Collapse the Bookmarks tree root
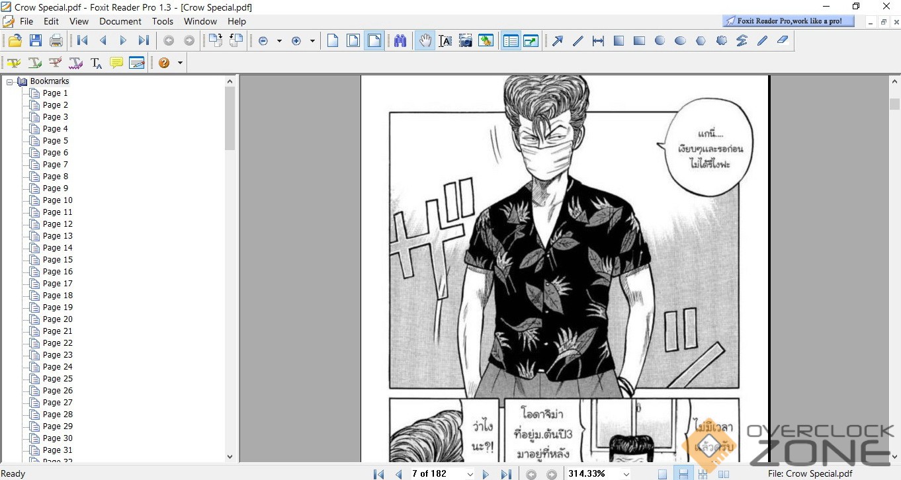The width and height of the screenshot is (901, 480). tap(10, 81)
